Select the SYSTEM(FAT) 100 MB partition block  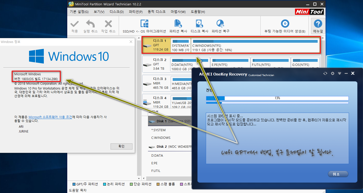[181, 46]
